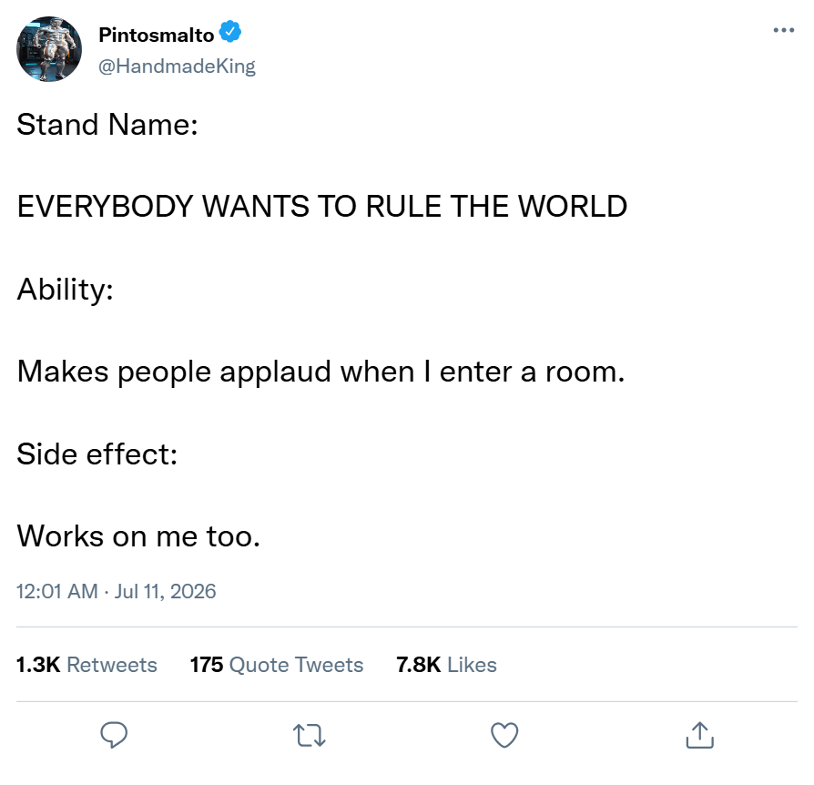View the 7.8K Likes list
814x785 pixels.
446,665
